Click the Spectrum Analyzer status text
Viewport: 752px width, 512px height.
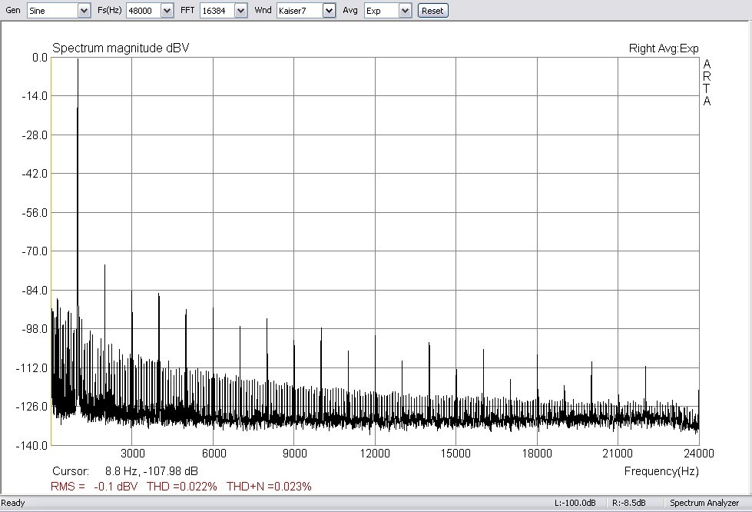click(x=704, y=503)
